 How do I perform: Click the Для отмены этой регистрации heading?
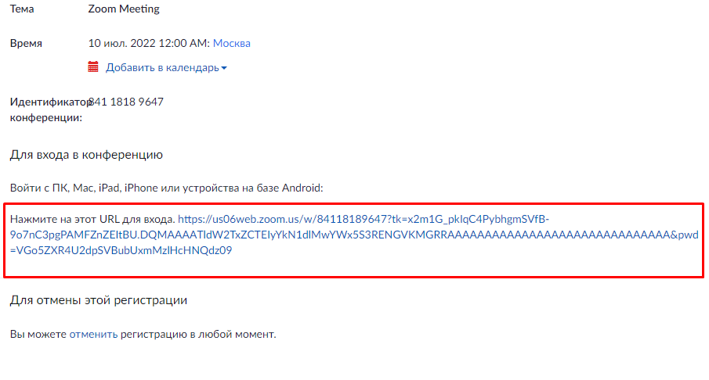(x=99, y=300)
